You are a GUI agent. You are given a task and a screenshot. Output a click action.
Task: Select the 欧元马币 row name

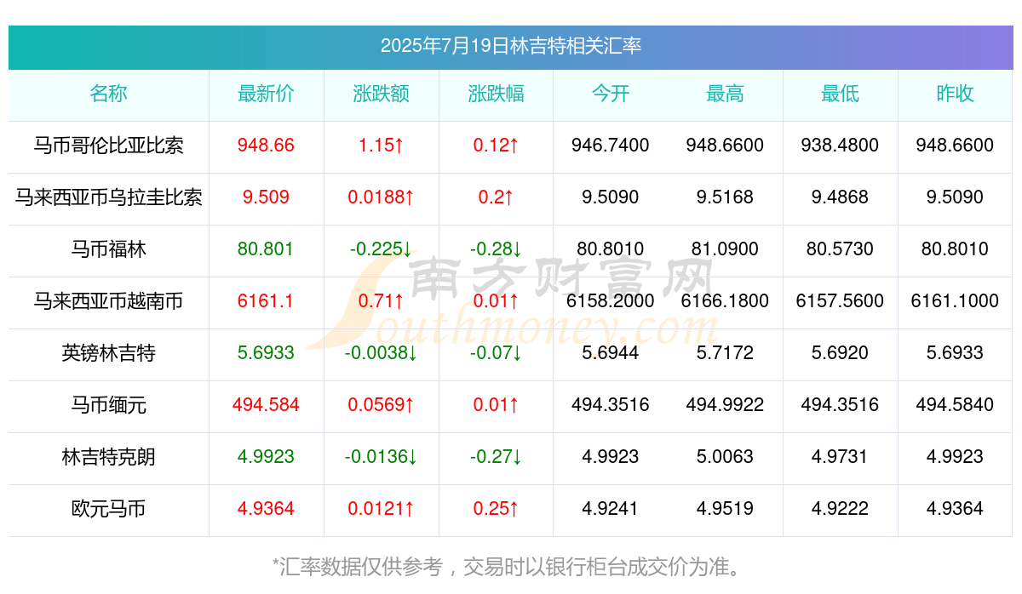108,509
